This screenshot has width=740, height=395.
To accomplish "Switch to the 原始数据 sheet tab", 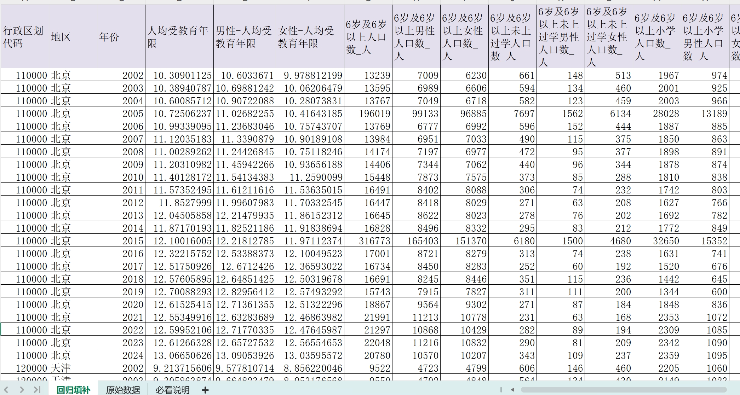I will (x=123, y=390).
